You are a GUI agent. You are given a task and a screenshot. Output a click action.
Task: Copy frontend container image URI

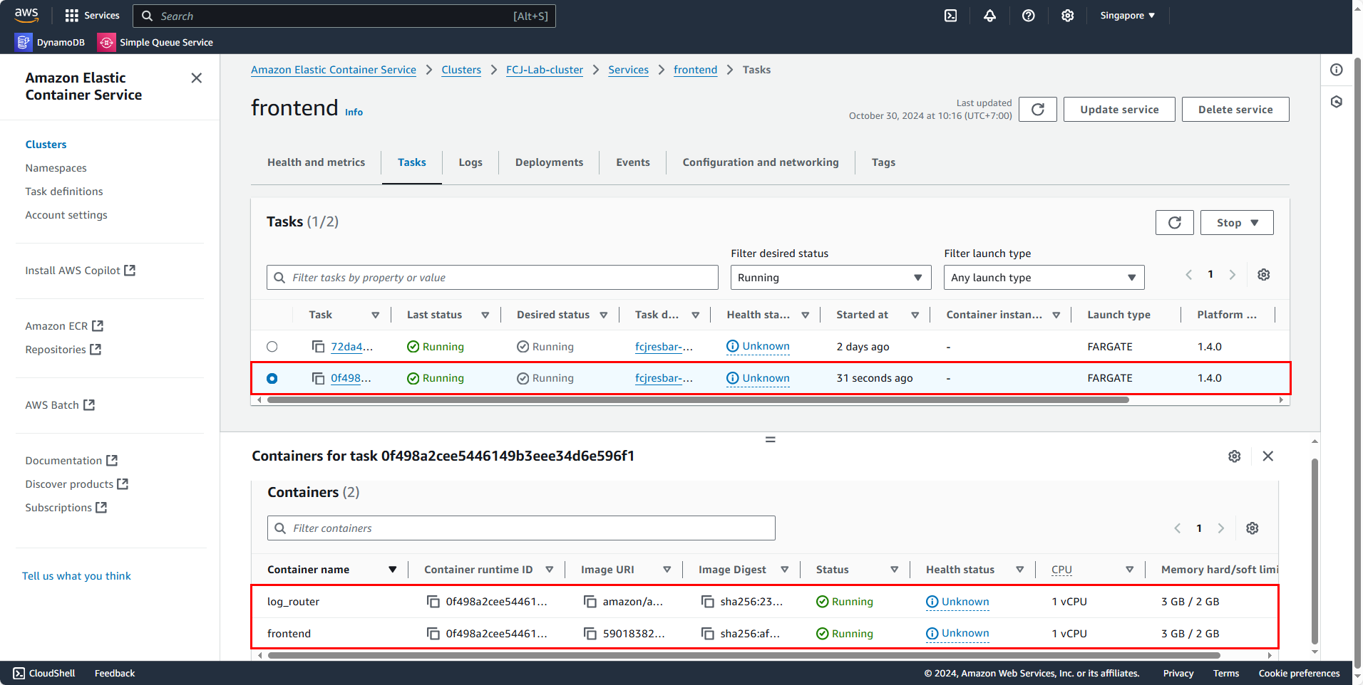point(590,634)
